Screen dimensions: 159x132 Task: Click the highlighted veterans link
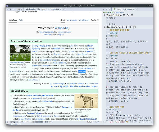(82, 71)
